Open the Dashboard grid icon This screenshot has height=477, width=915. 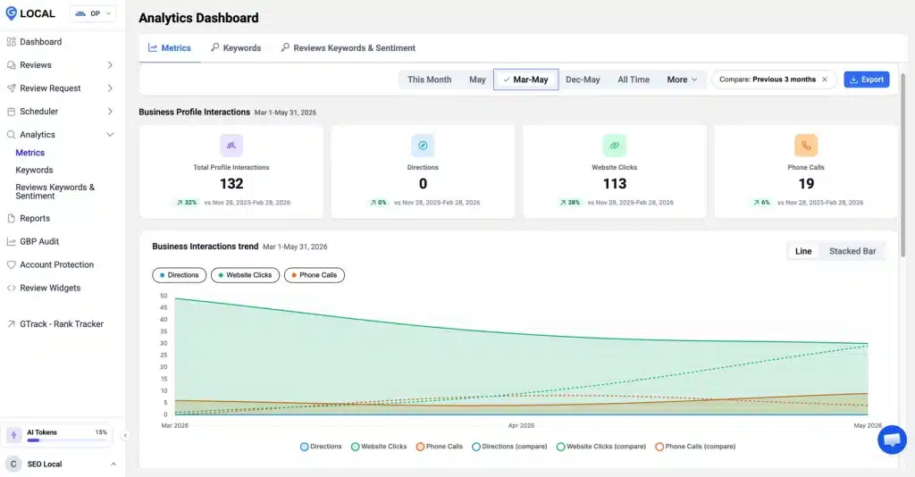pos(11,42)
